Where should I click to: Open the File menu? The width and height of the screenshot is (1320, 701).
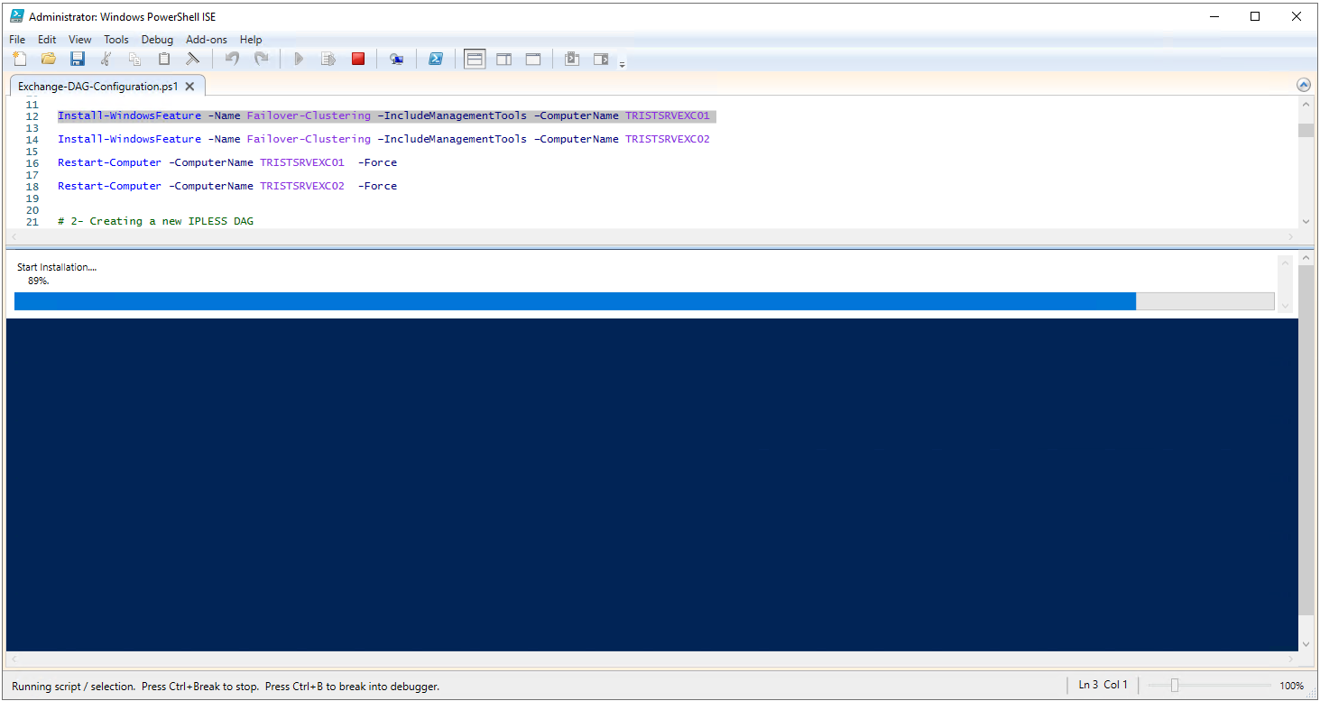click(x=17, y=40)
